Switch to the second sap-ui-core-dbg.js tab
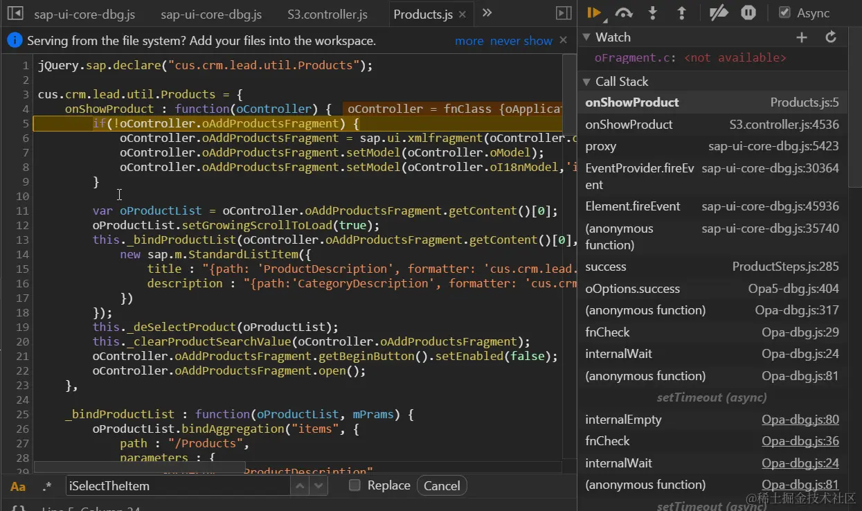 coord(211,14)
